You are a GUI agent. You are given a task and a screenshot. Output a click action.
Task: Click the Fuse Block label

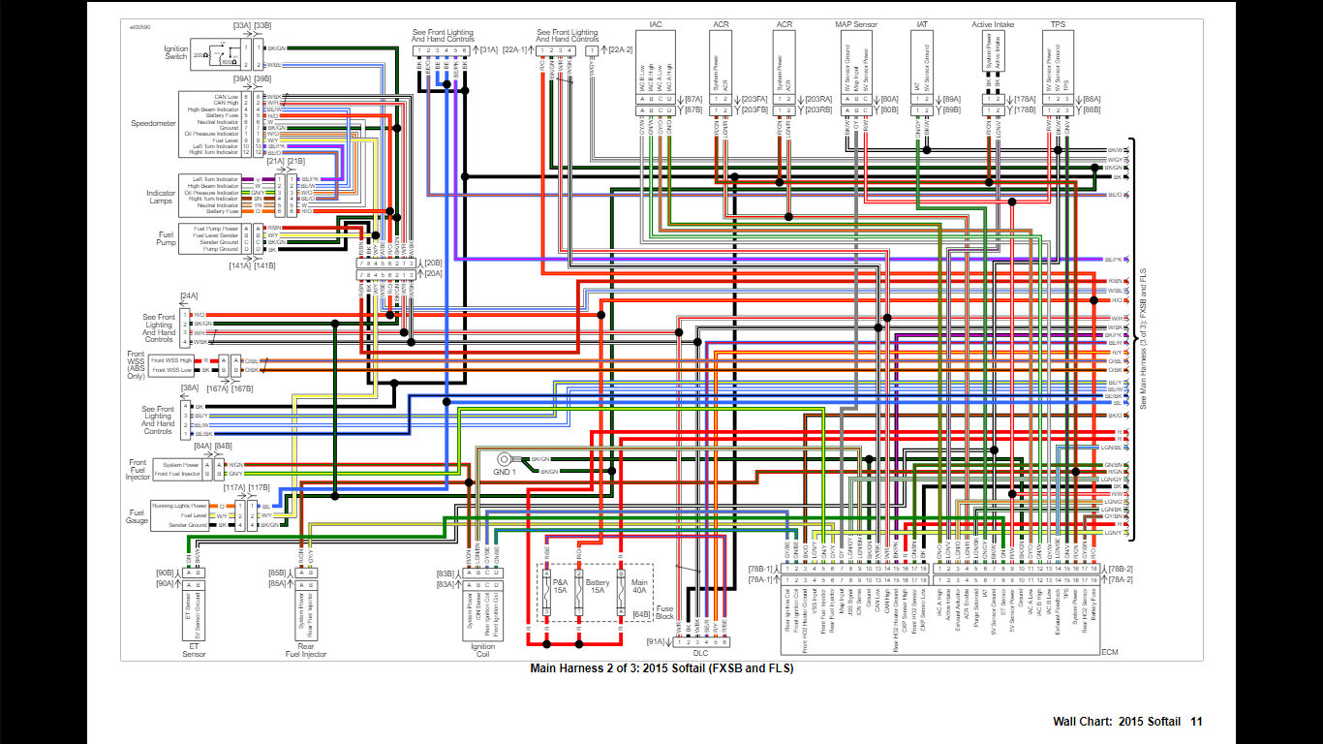pyautogui.click(x=664, y=611)
